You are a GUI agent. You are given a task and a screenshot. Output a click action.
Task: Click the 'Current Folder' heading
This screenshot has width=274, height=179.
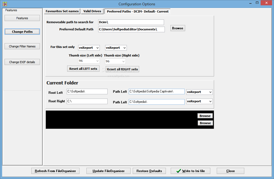[62, 83]
